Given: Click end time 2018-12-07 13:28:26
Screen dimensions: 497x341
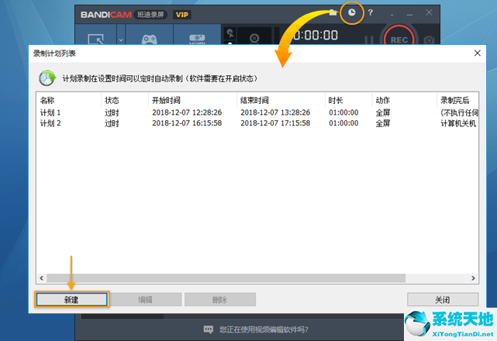Looking at the screenshot, I should click(x=275, y=112).
